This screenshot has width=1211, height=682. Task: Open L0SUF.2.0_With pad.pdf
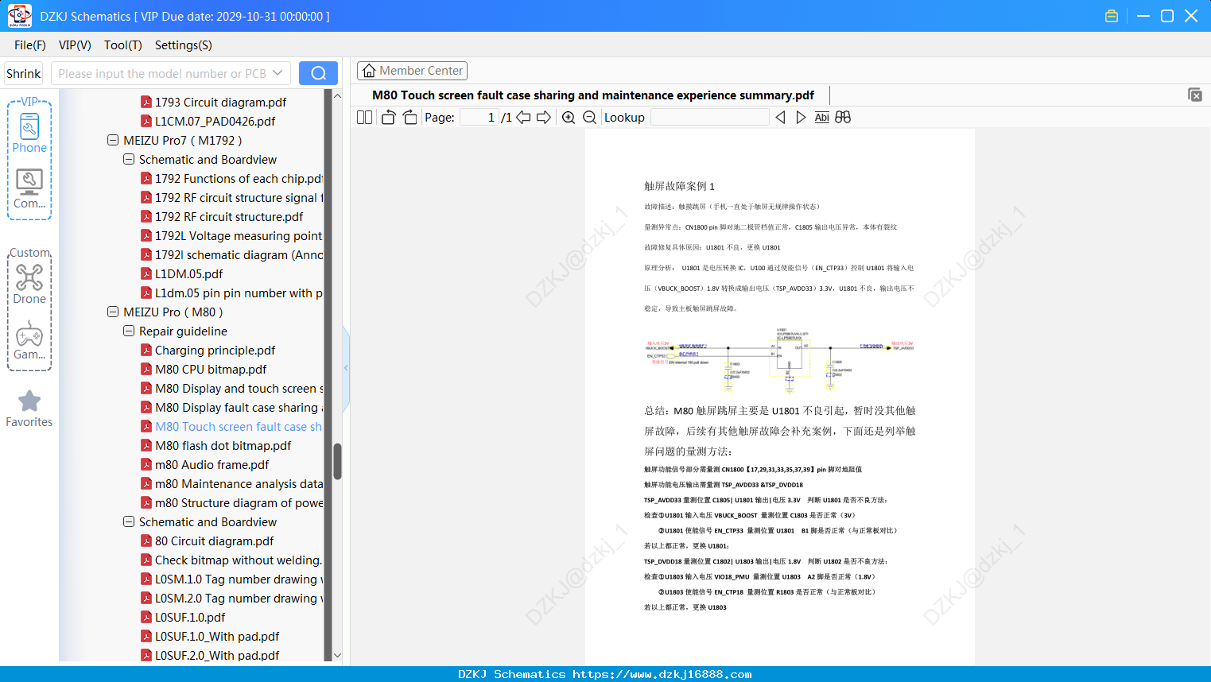217,655
